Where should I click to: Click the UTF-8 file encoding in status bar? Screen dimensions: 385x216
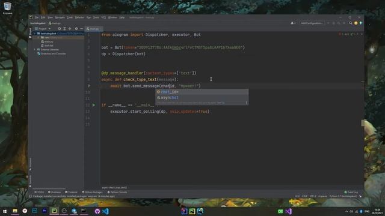pos(313,196)
